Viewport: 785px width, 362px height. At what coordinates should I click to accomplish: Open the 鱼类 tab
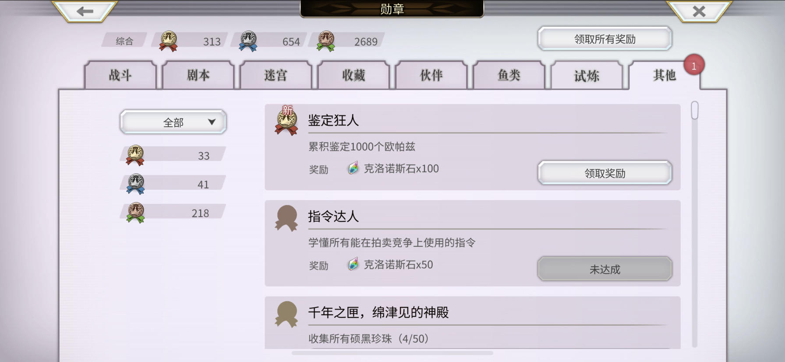click(x=509, y=75)
